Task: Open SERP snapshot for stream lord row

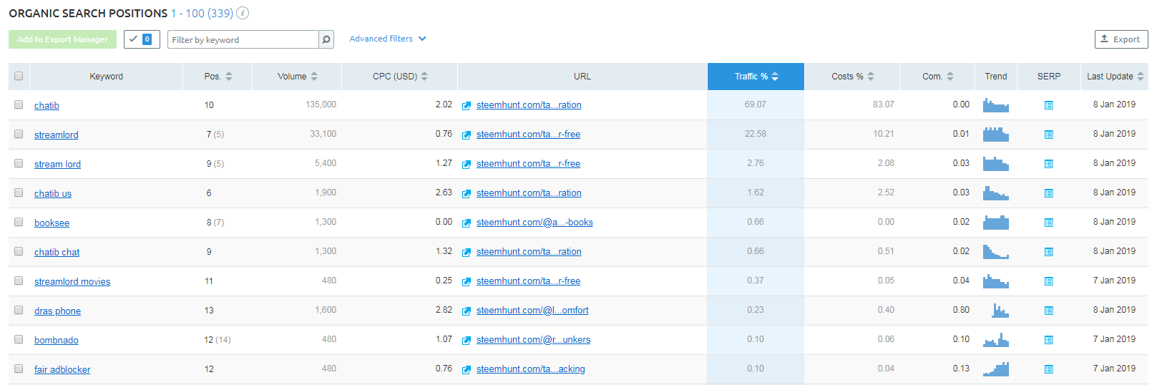Action: [x=1048, y=164]
